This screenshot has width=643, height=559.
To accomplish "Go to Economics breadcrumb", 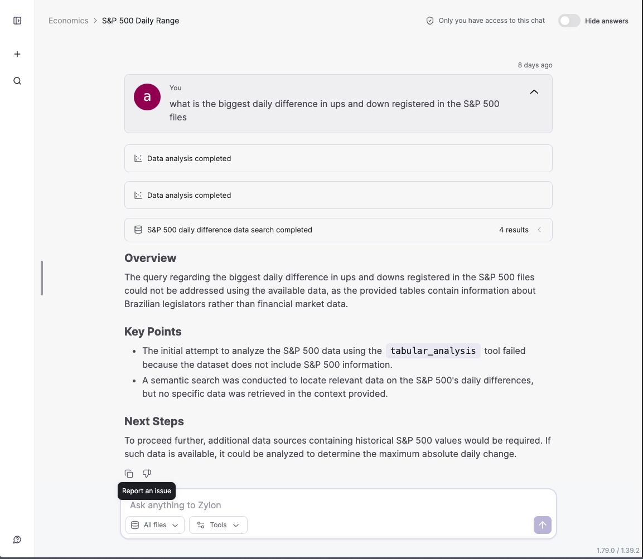I will 69,21.
